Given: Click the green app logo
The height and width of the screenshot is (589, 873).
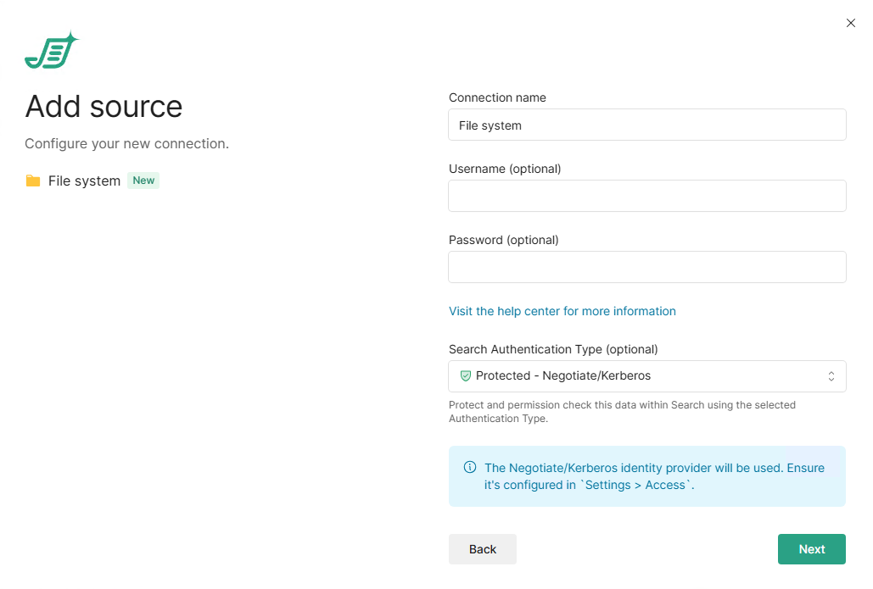Looking at the screenshot, I should 51,52.
